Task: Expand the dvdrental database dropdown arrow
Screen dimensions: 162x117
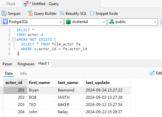Action: click(104, 22)
